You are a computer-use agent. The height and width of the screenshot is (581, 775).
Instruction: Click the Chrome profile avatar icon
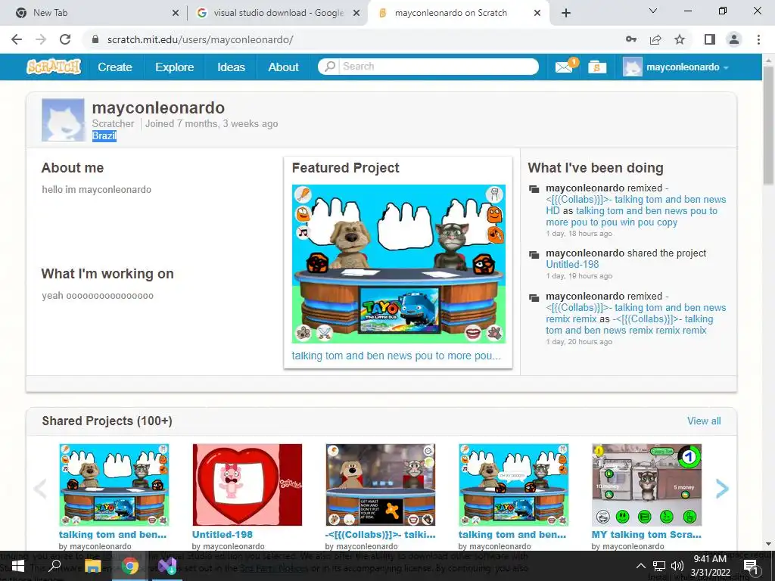point(734,39)
